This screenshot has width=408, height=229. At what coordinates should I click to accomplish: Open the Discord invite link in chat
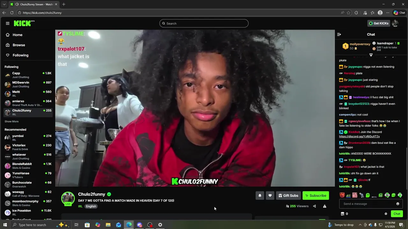pos(359,136)
